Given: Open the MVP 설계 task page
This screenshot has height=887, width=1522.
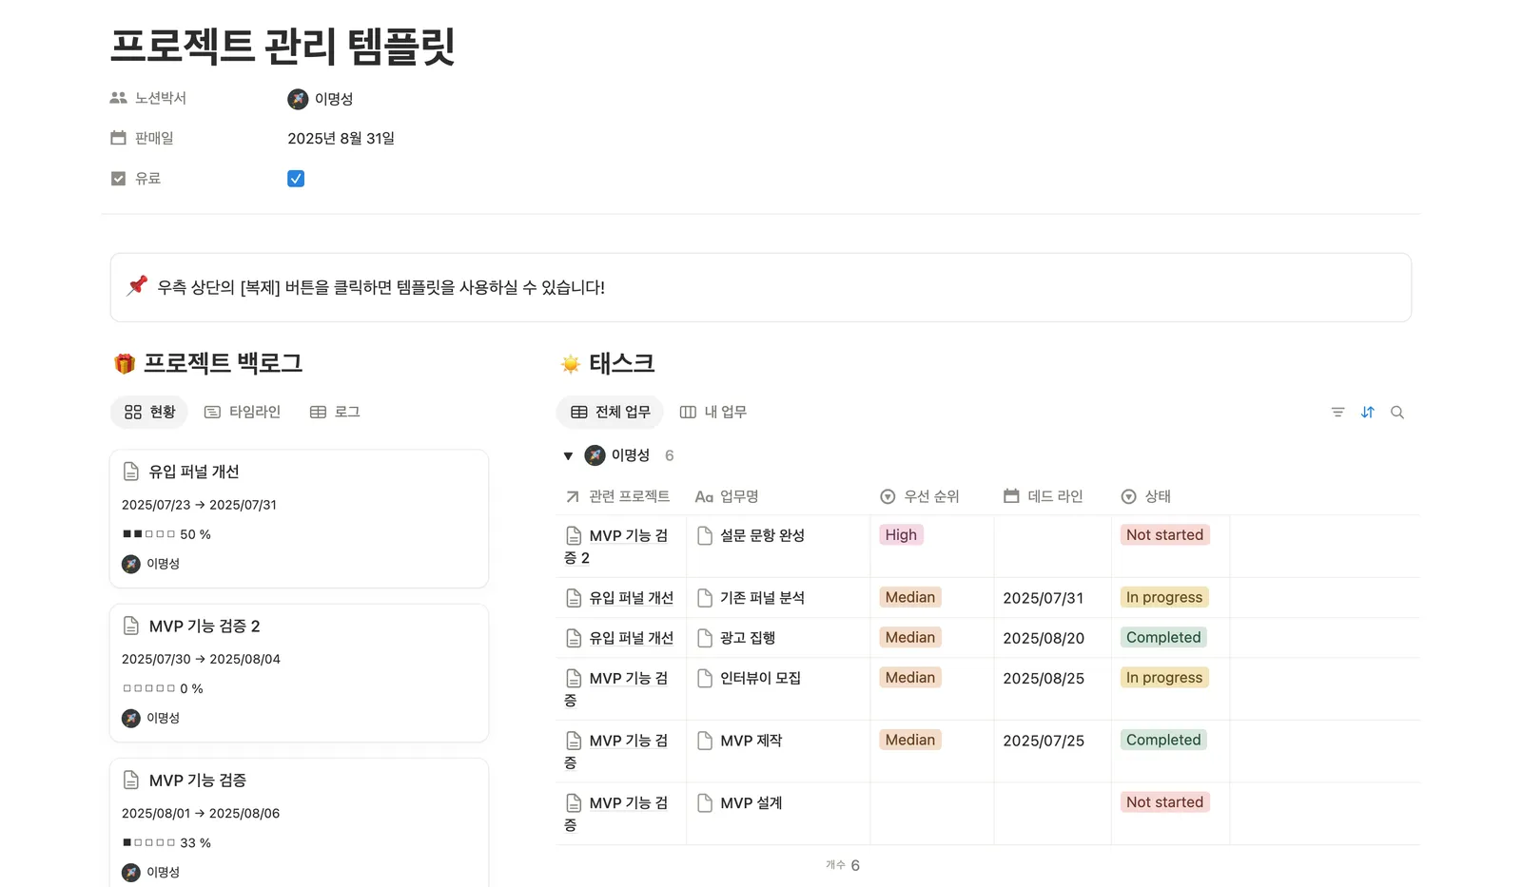Looking at the screenshot, I should click(x=751, y=803).
